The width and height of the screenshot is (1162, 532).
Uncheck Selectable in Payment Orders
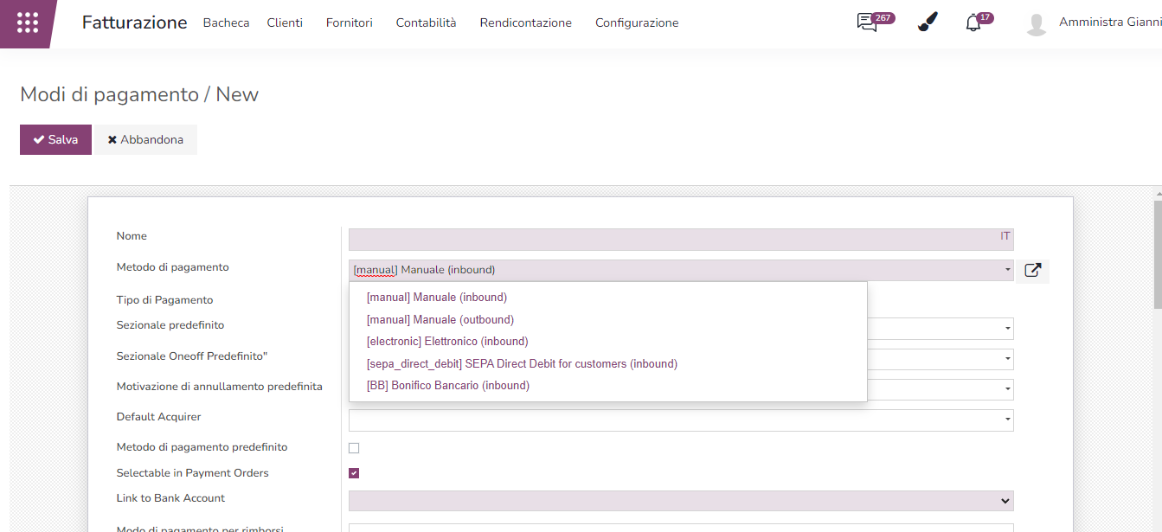click(x=354, y=473)
